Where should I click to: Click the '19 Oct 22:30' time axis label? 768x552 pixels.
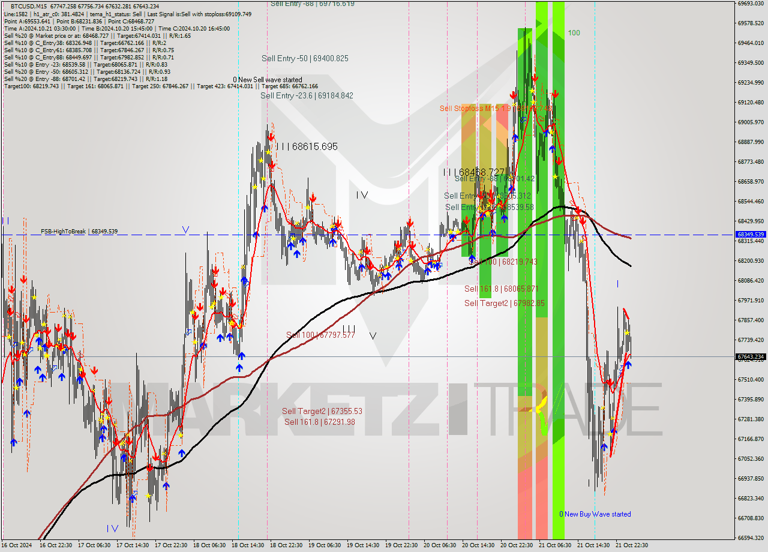coord(401,545)
